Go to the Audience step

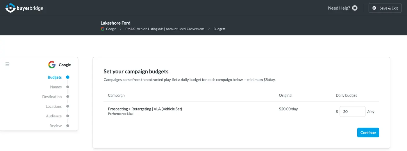[54, 116]
